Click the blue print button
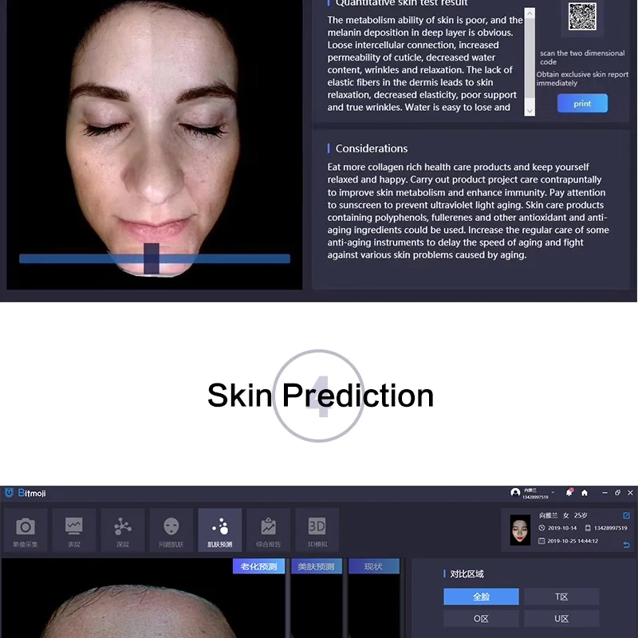This screenshot has height=638, width=638. [582, 104]
